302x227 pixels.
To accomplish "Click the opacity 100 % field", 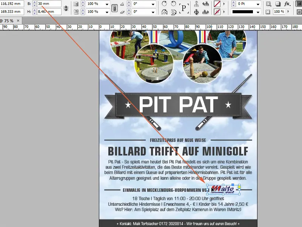I will (x=279, y=12).
